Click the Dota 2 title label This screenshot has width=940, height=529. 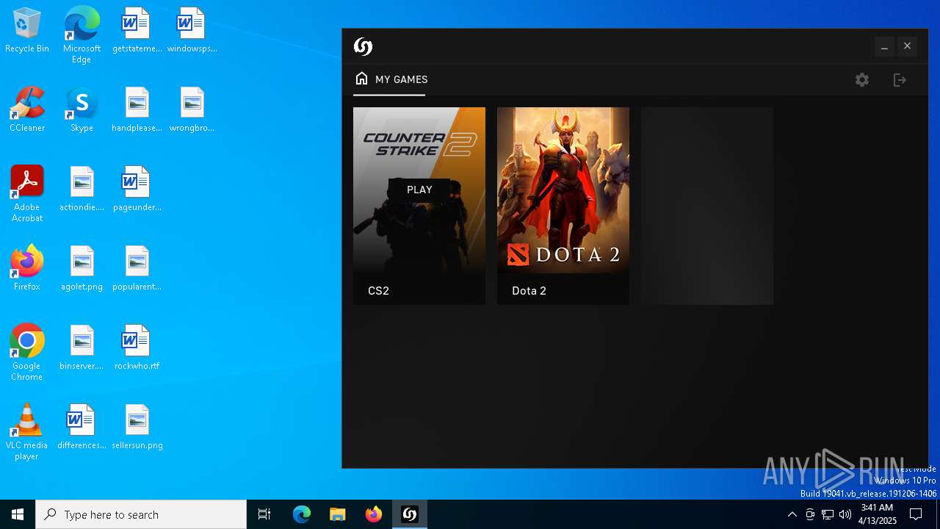coord(529,291)
